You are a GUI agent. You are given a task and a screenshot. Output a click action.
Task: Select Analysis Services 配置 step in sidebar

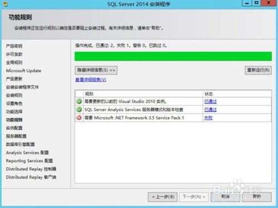coord(27,153)
